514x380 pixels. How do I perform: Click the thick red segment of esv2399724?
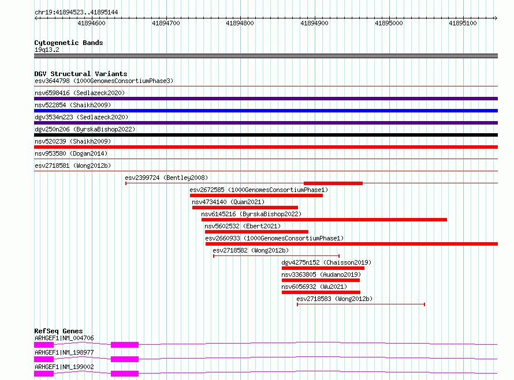click(x=333, y=183)
